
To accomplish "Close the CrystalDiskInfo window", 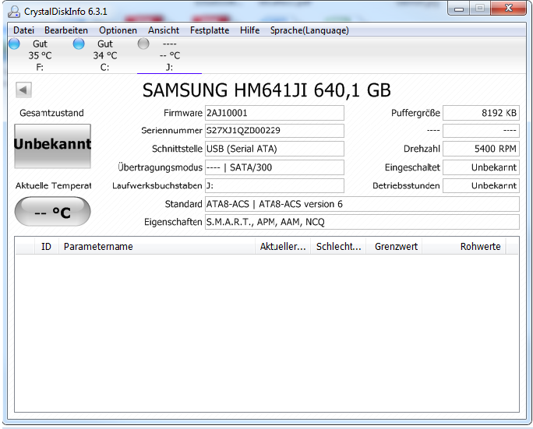I will click(509, 9).
